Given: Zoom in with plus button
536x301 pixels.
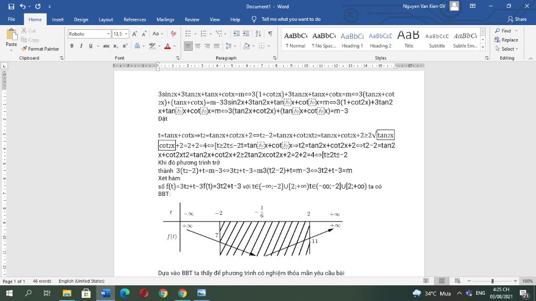Looking at the screenshot, I should pos(515,281).
